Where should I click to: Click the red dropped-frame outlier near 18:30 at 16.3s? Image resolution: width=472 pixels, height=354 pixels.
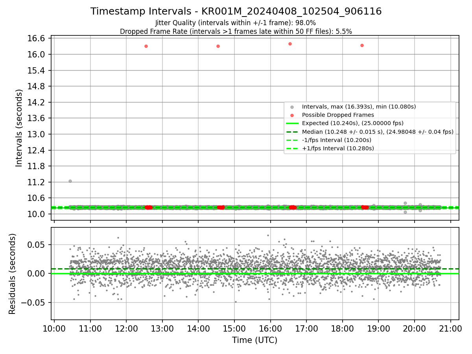(x=362, y=45)
